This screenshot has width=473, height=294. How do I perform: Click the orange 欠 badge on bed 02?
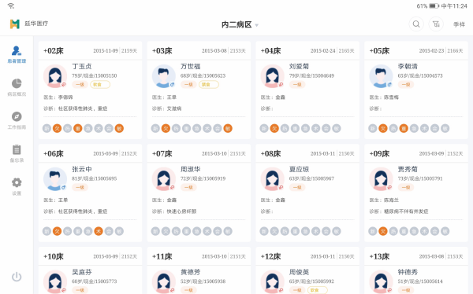point(57,128)
